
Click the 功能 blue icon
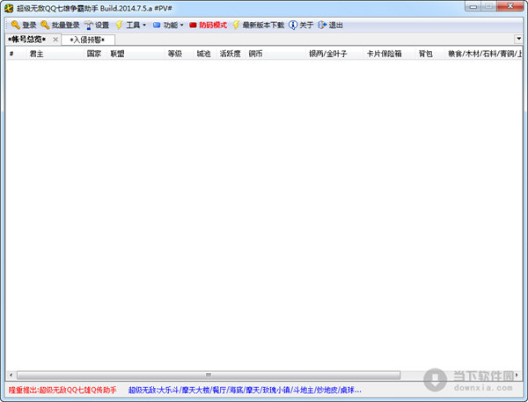157,25
